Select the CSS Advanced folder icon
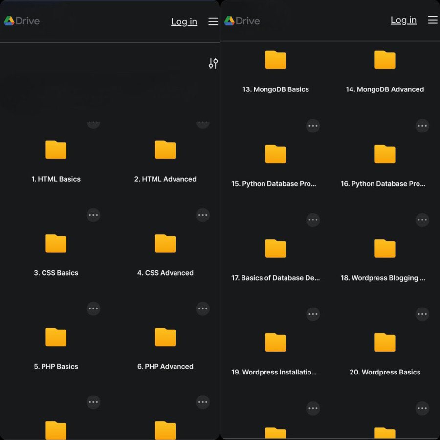440x440 pixels. click(x=165, y=243)
